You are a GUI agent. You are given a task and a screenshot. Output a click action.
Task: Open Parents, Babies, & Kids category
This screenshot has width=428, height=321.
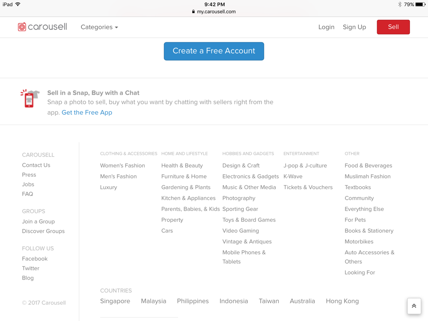[x=190, y=209]
